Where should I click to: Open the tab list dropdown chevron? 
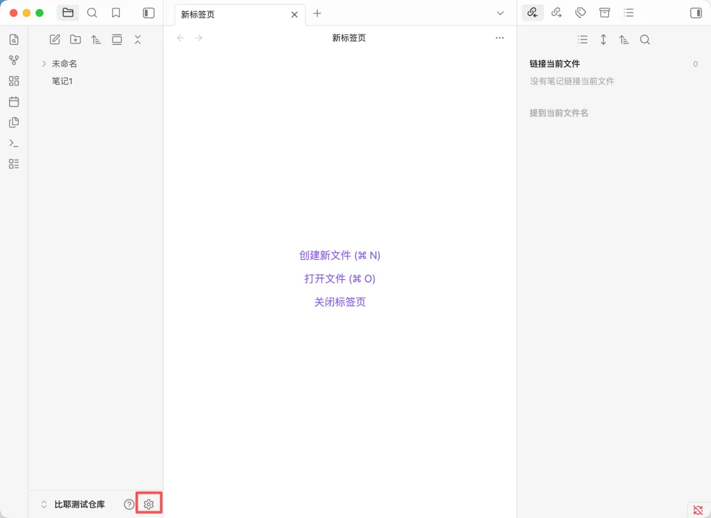coord(500,13)
